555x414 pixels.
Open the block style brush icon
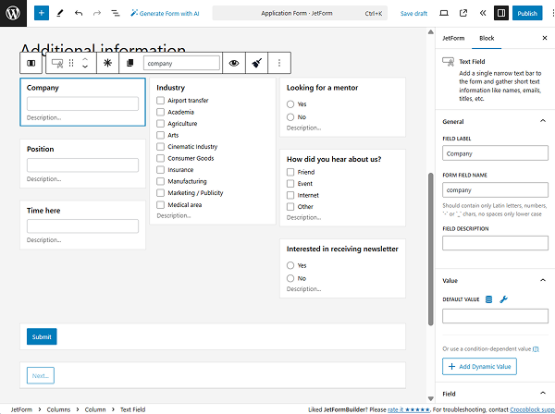point(256,63)
